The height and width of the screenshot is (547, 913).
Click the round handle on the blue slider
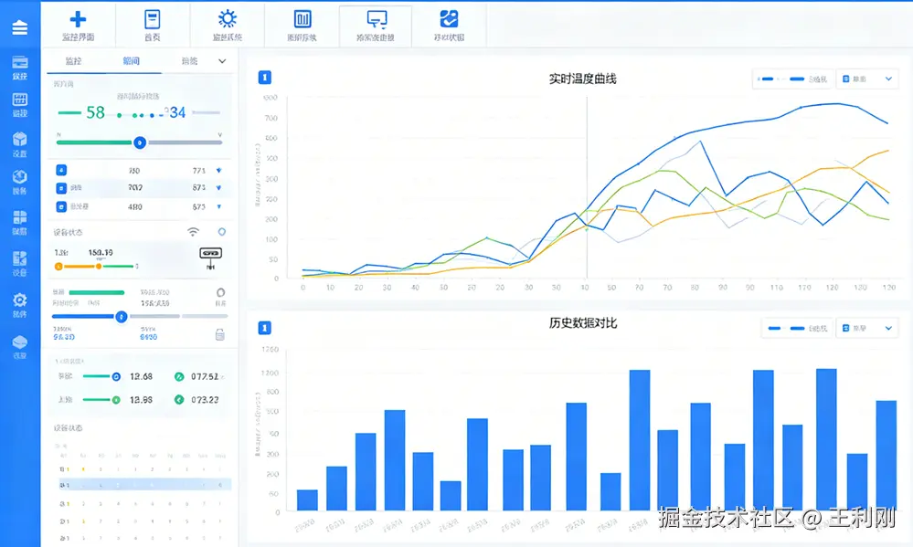(x=122, y=317)
